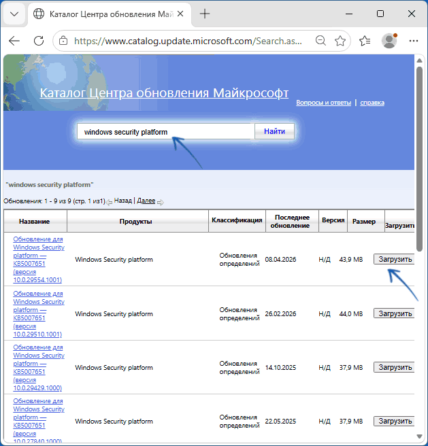
Task: Go to Далее next page link
Action: 146,201
